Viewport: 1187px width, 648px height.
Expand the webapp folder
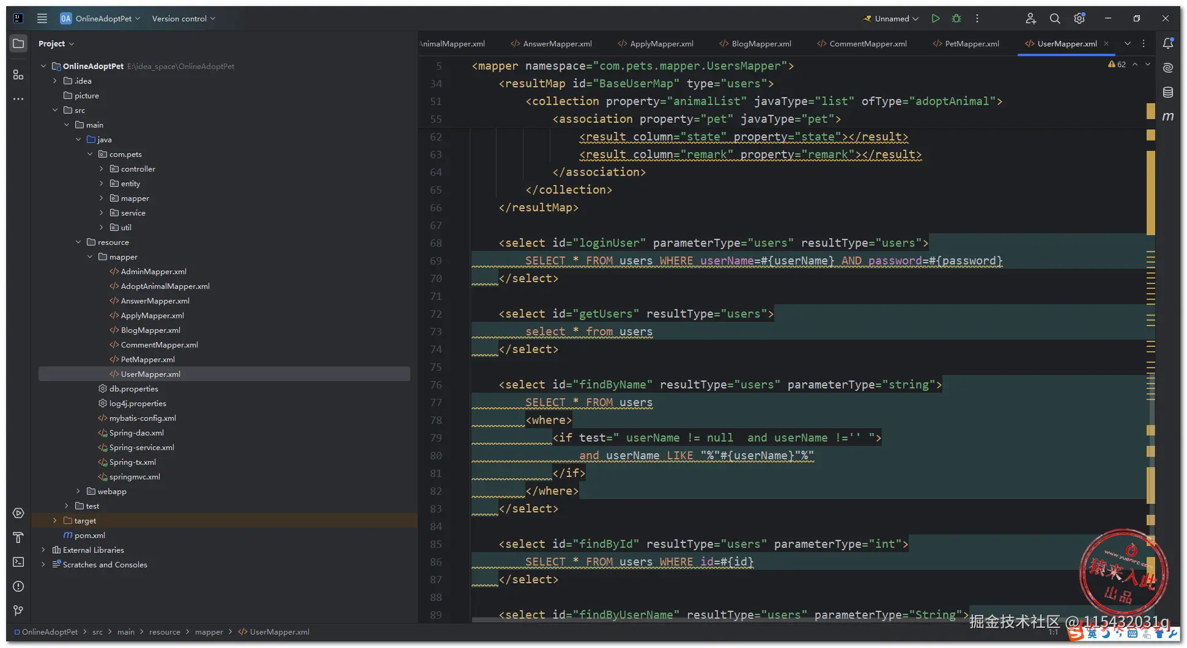click(78, 492)
